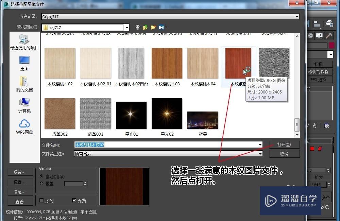Screen dimensions: 340x221
Task: Open the view menu icon
Action: 162,27
